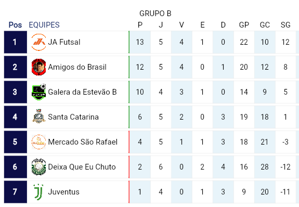Click the Amigos do Brasil team logo

[x=38, y=67]
